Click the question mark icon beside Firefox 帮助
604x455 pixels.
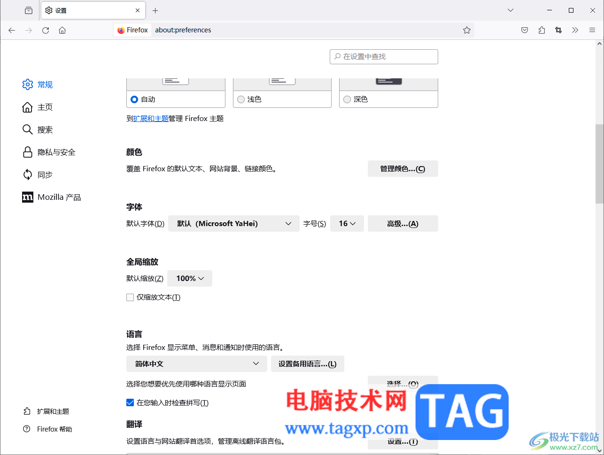pyautogui.click(x=27, y=429)
